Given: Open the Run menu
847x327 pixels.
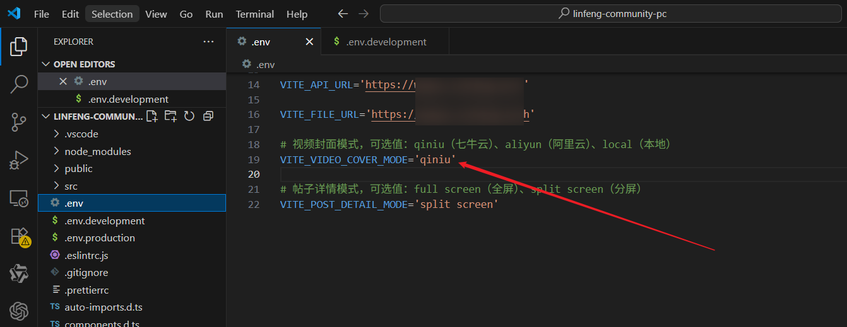Looking at the screenshot, I should point(215,14).
